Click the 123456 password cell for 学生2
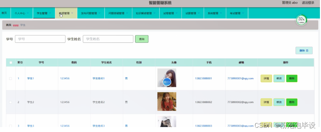 click(x=65, y=102)
